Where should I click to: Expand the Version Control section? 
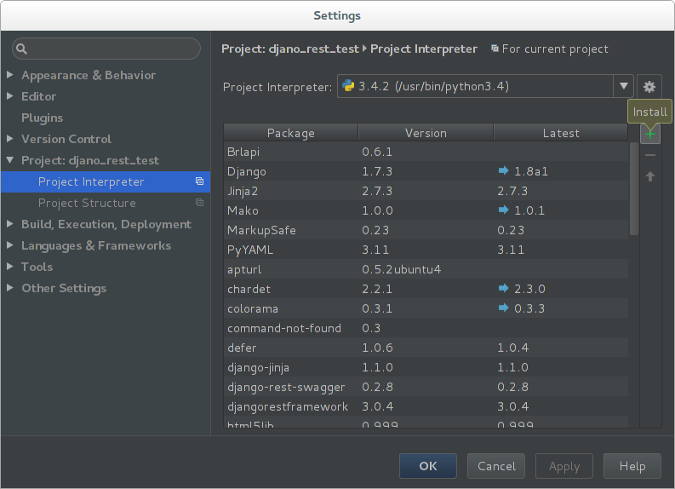coord(10,139)
